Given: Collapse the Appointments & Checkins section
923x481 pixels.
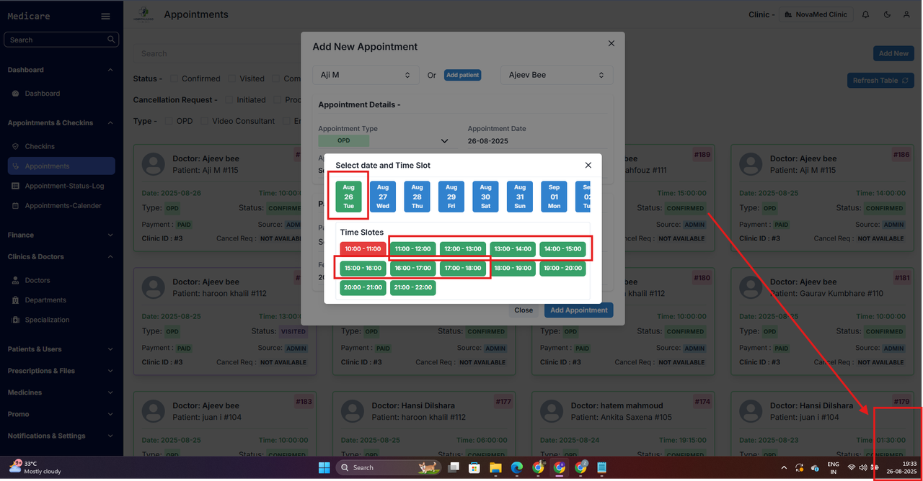Looking at the screenshot, I should coord(110,123).
